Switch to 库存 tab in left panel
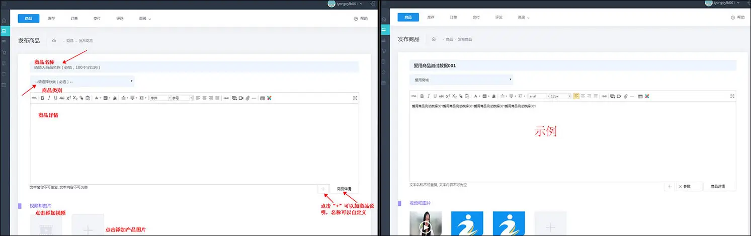751x236 pixels. click(51, 19)
